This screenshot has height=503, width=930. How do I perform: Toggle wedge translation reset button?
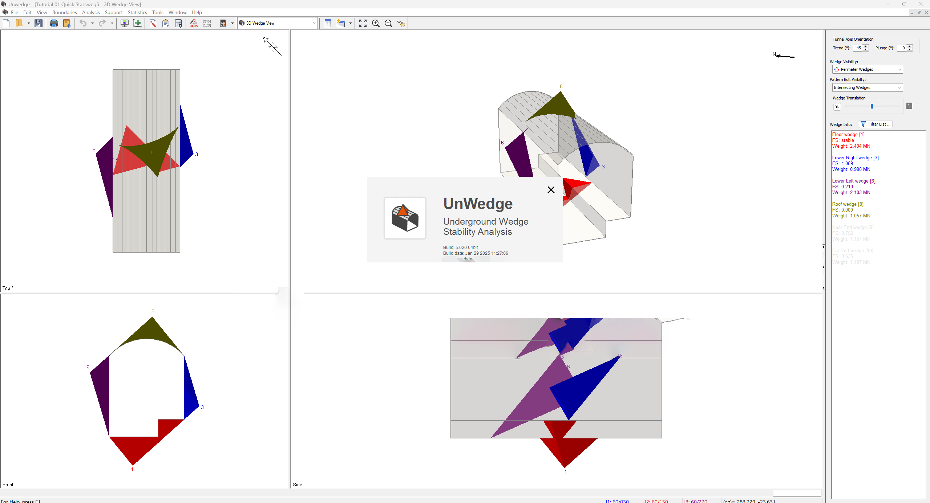click(837, 107)
